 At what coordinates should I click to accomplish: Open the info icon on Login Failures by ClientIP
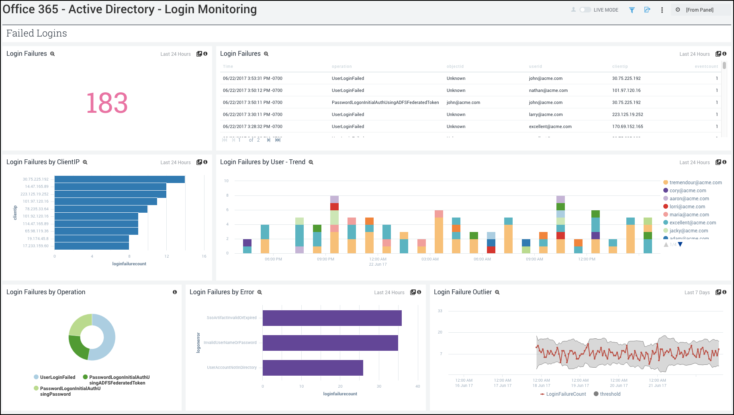pos(206,162)
